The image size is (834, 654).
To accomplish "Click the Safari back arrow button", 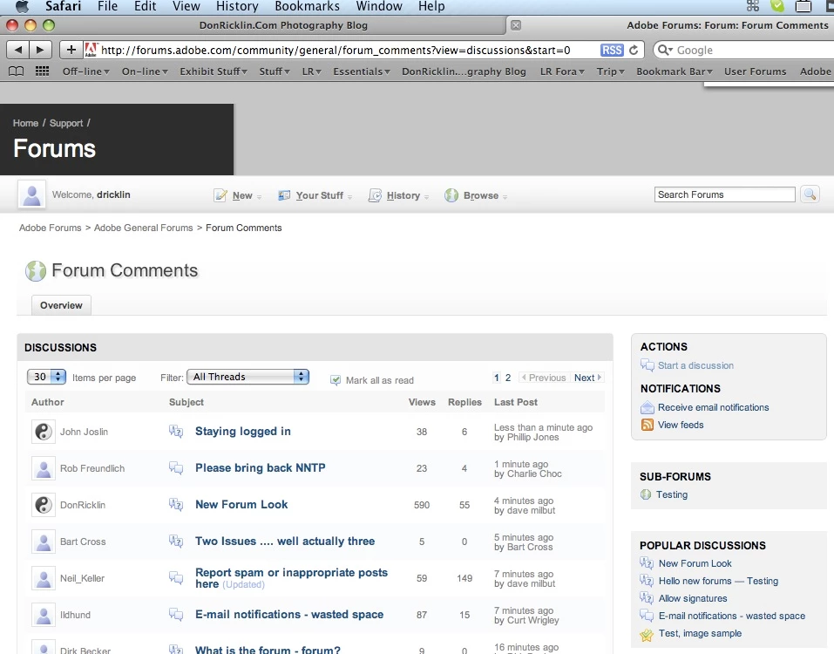I will tap(17, 50).
